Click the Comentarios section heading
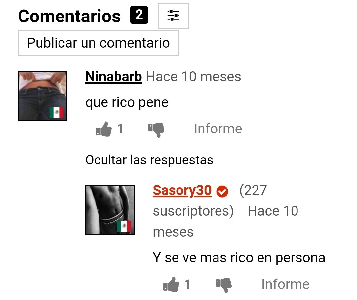The image size is (357, 300). pyautogui.click(x=69, y=16)
